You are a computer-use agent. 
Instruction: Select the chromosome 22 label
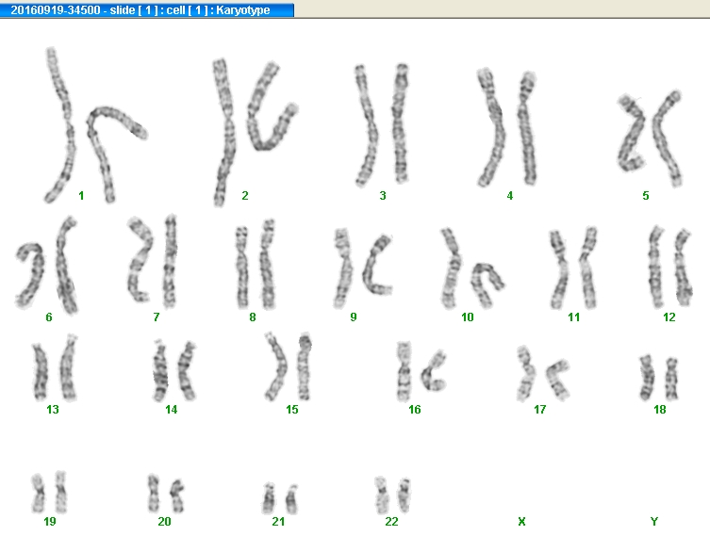click(x=391, y=522)
